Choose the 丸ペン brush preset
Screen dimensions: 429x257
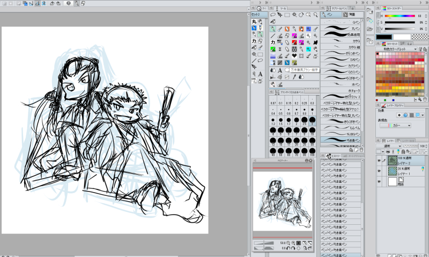pyautogui.click(x=343, y=29)
